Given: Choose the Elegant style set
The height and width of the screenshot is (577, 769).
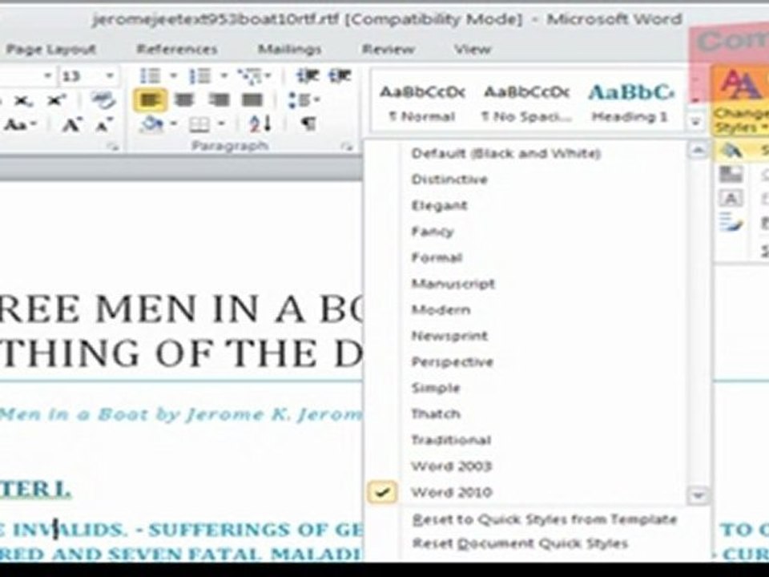Looking at the screenshot, I should tap(440, 206).
